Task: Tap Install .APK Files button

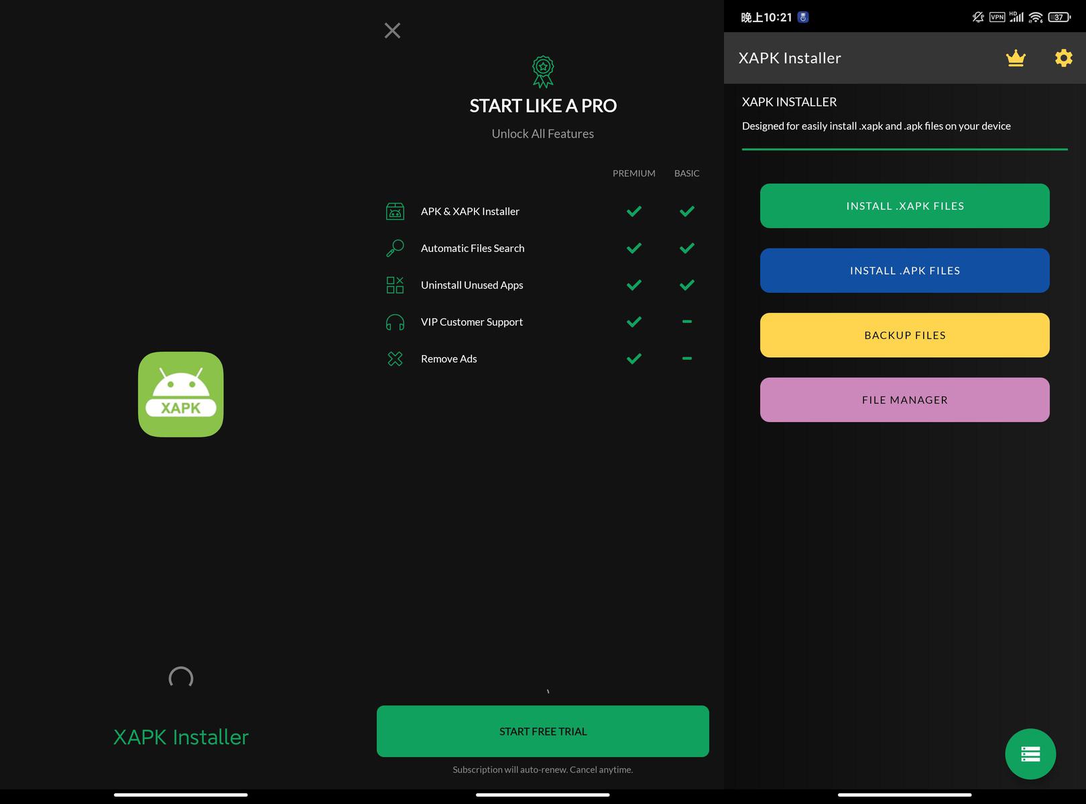Action: click(x=905, y=271)
